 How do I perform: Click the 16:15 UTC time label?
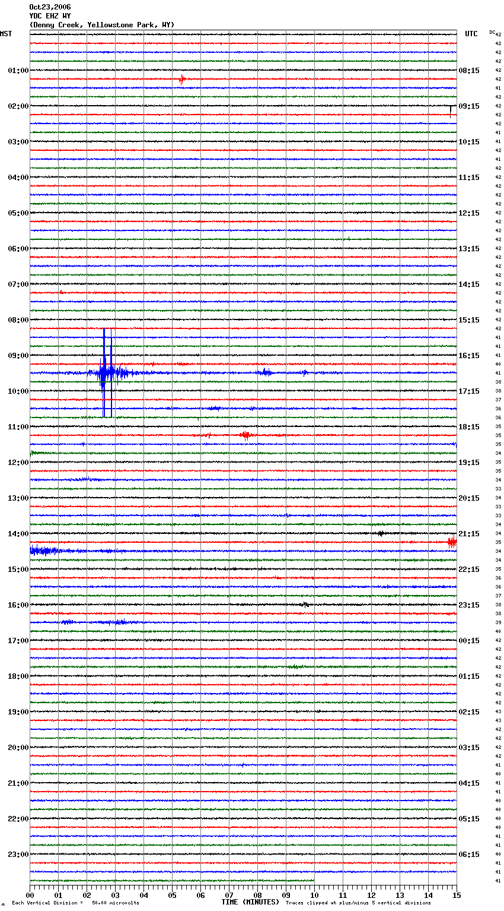(x=469, y=356)
